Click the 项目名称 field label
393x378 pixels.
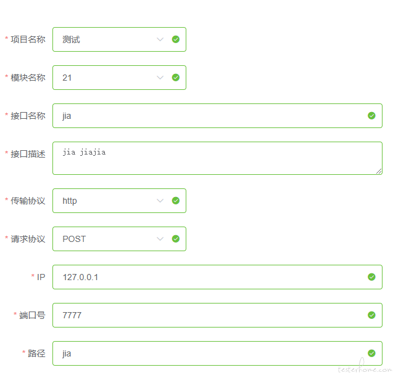click(28, 39)
